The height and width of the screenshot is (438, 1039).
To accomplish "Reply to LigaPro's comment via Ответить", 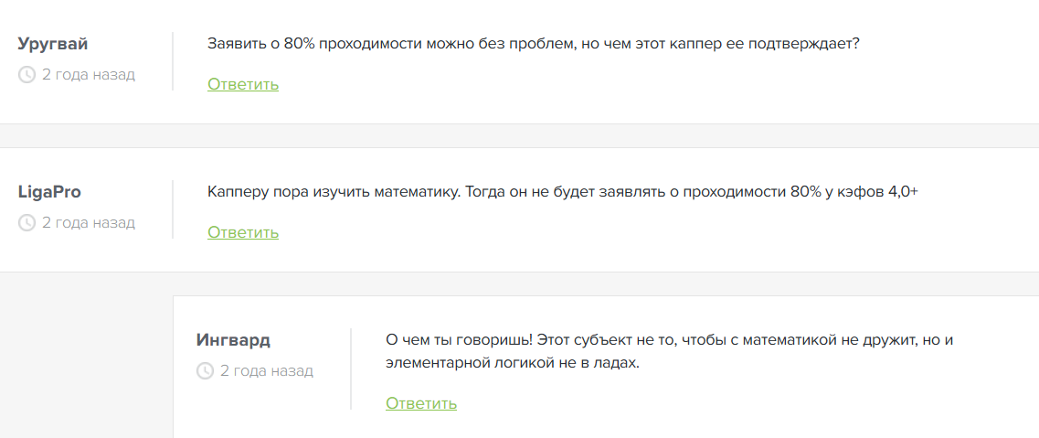I will click(x=242, y=232).
